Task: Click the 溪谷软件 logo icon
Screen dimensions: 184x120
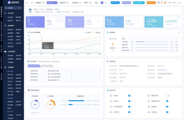Action: click(9, 3)
